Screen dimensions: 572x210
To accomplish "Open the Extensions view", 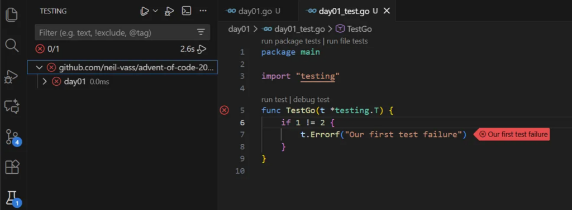I will 12,167.
